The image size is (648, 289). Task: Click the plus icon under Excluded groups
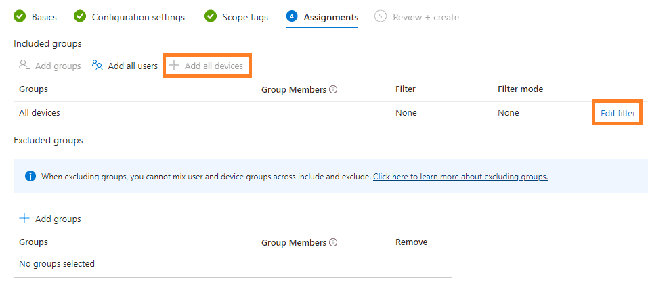[x=24, y=219]
